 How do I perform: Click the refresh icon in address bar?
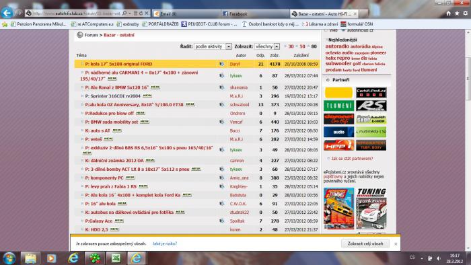pyautogui.click(x=141, y=13)
